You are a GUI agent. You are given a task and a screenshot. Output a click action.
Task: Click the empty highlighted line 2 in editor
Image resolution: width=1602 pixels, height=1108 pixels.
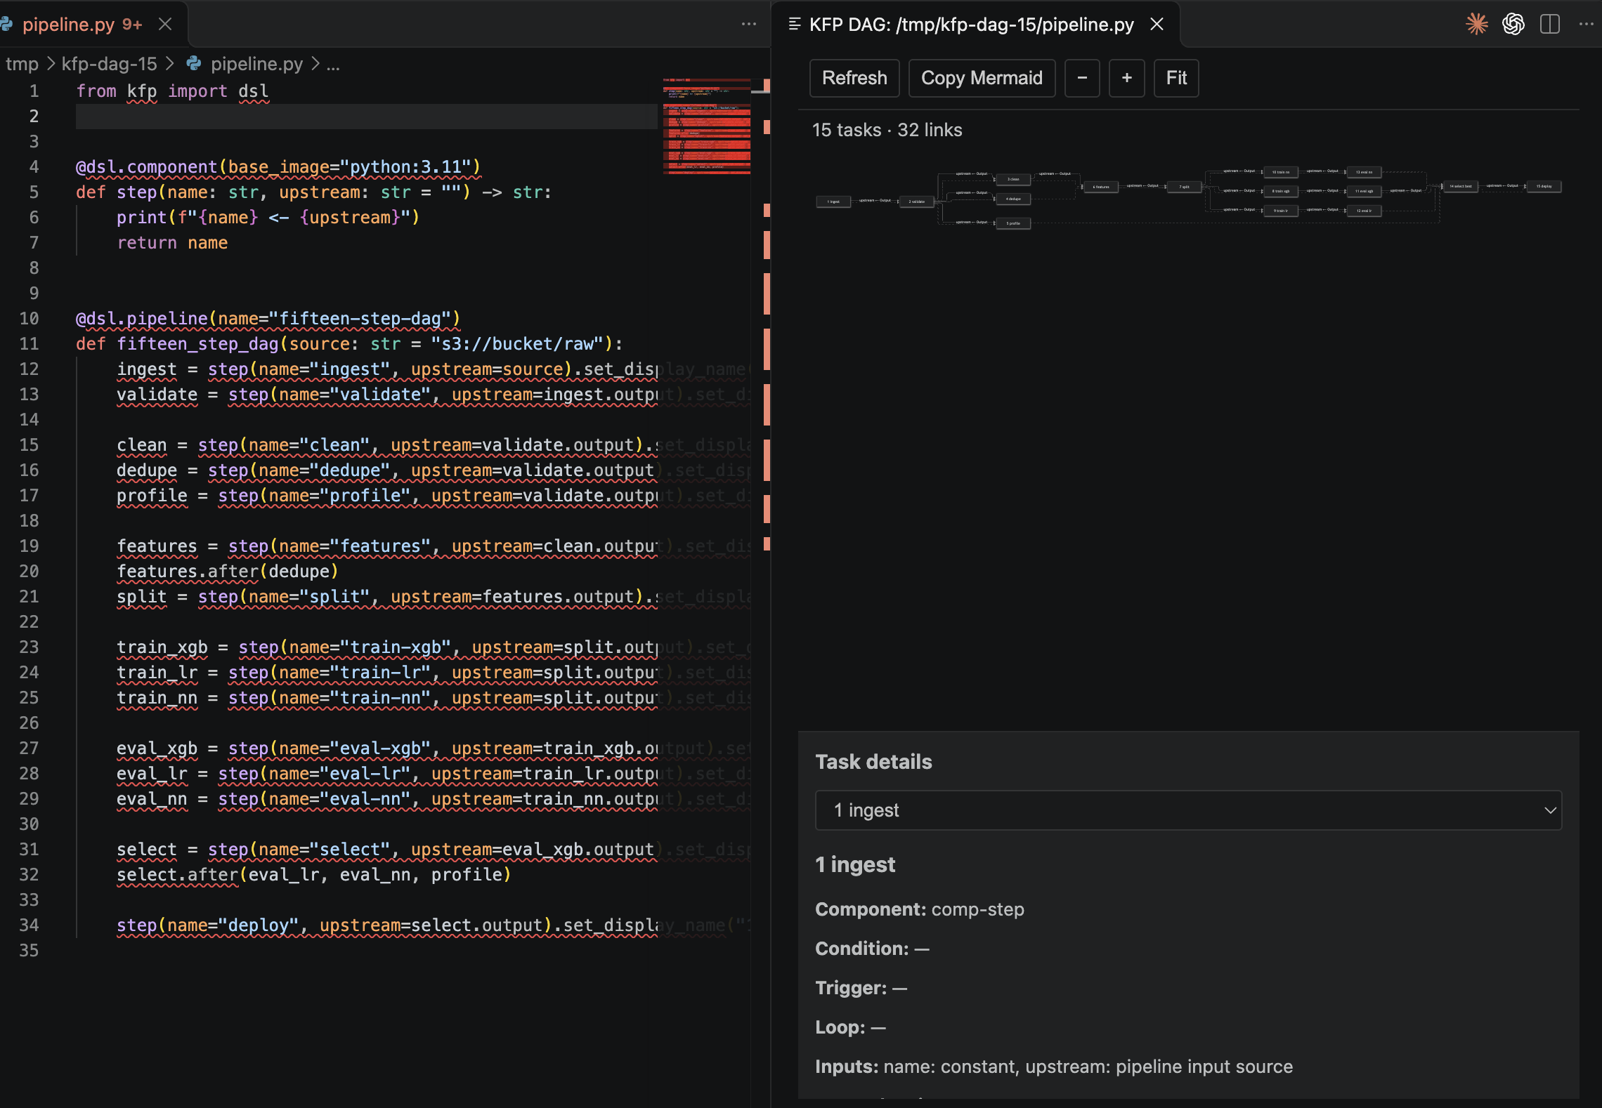[x=367, y=117]
